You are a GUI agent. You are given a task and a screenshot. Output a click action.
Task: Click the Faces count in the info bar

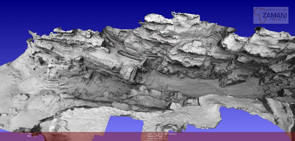pos(155,139)
